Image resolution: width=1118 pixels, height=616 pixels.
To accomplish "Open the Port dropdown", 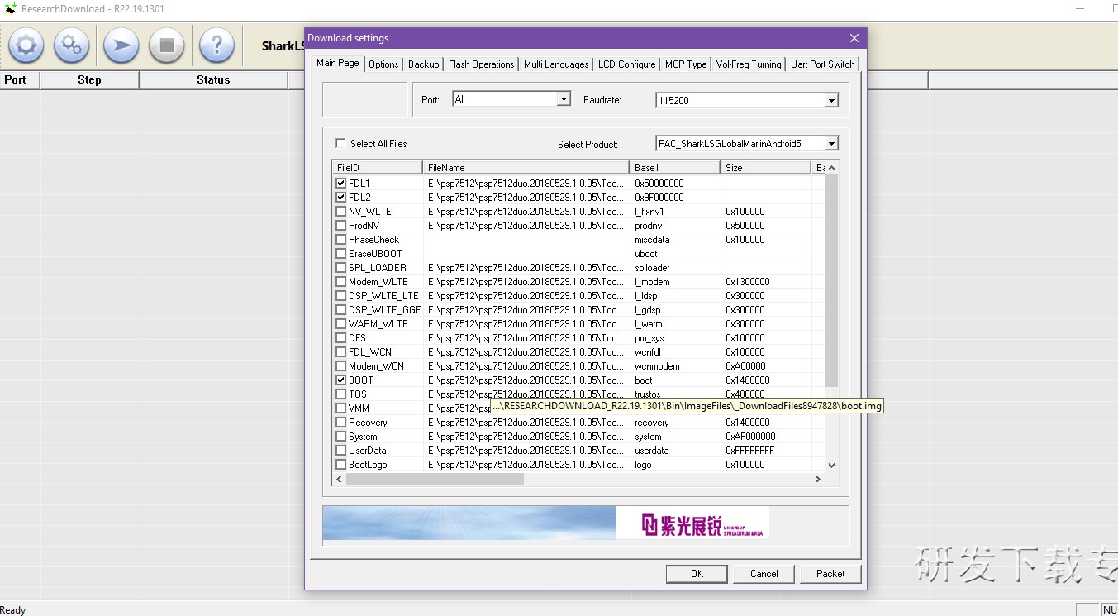I will pos(564,99).
